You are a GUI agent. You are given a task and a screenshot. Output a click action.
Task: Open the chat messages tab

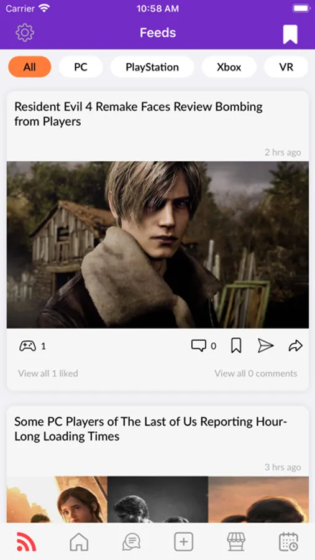[131, 542]
